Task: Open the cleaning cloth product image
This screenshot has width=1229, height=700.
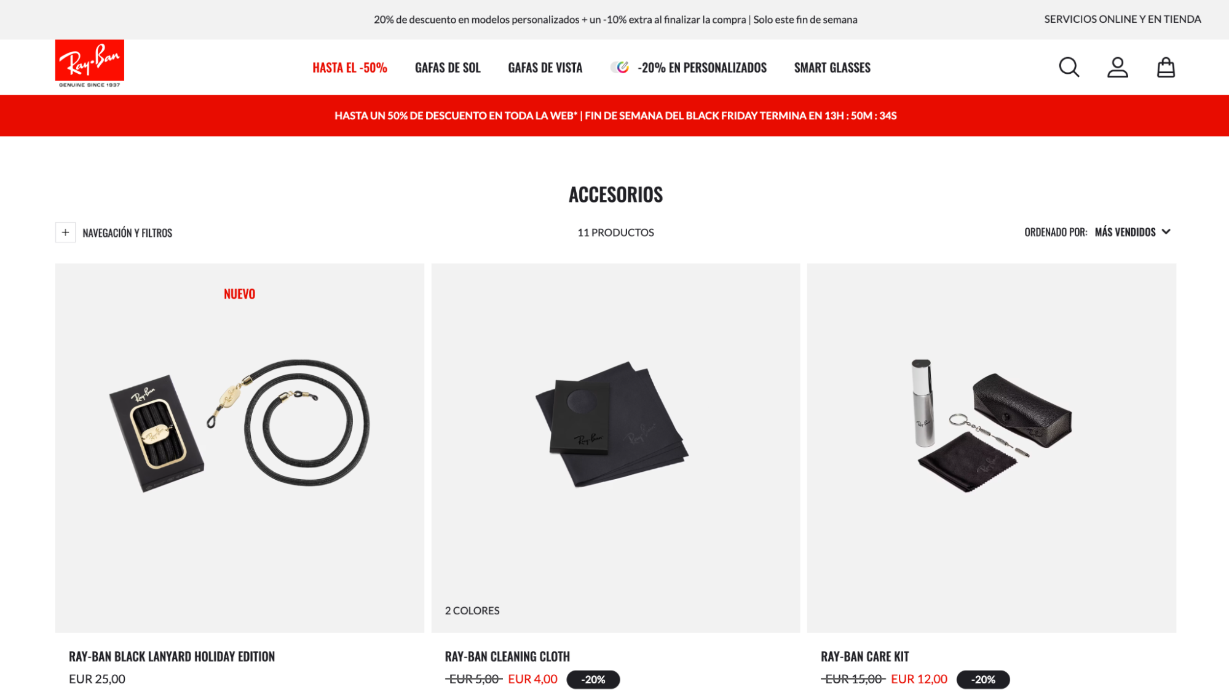Action: point(615,448)
